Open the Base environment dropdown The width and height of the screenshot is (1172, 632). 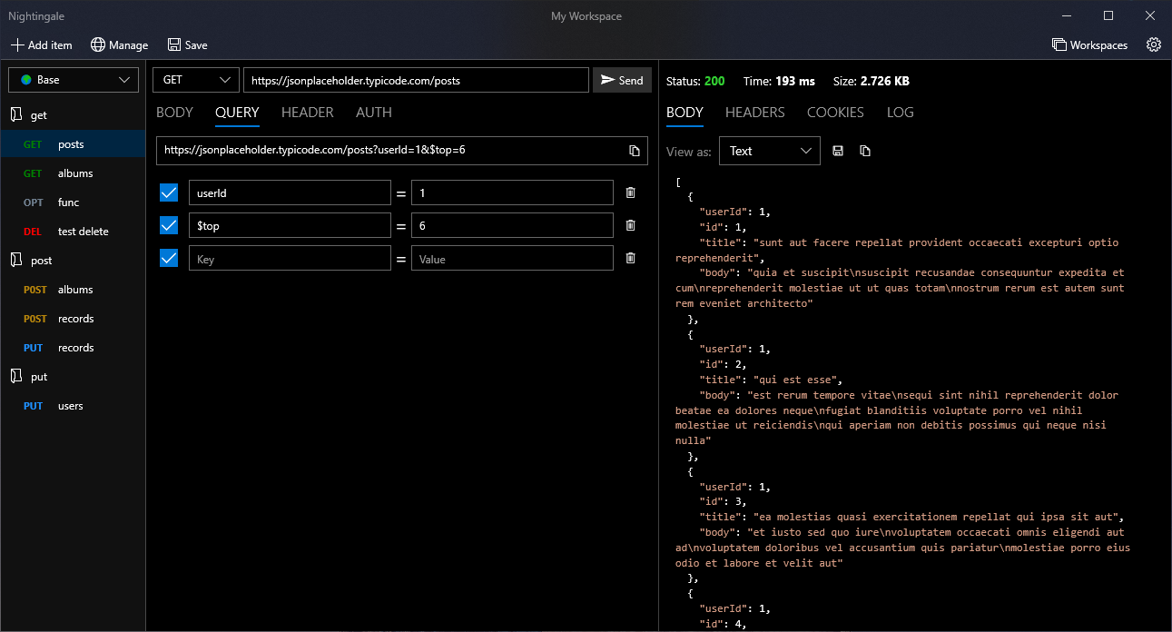pyautogui.click(x=74, y=80)
